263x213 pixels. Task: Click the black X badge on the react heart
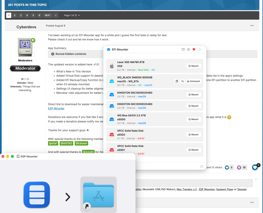259,165
